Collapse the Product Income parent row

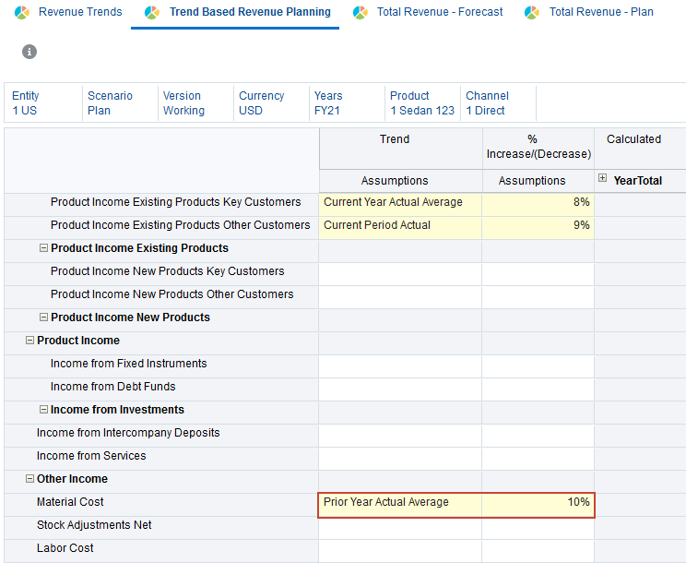30,341
